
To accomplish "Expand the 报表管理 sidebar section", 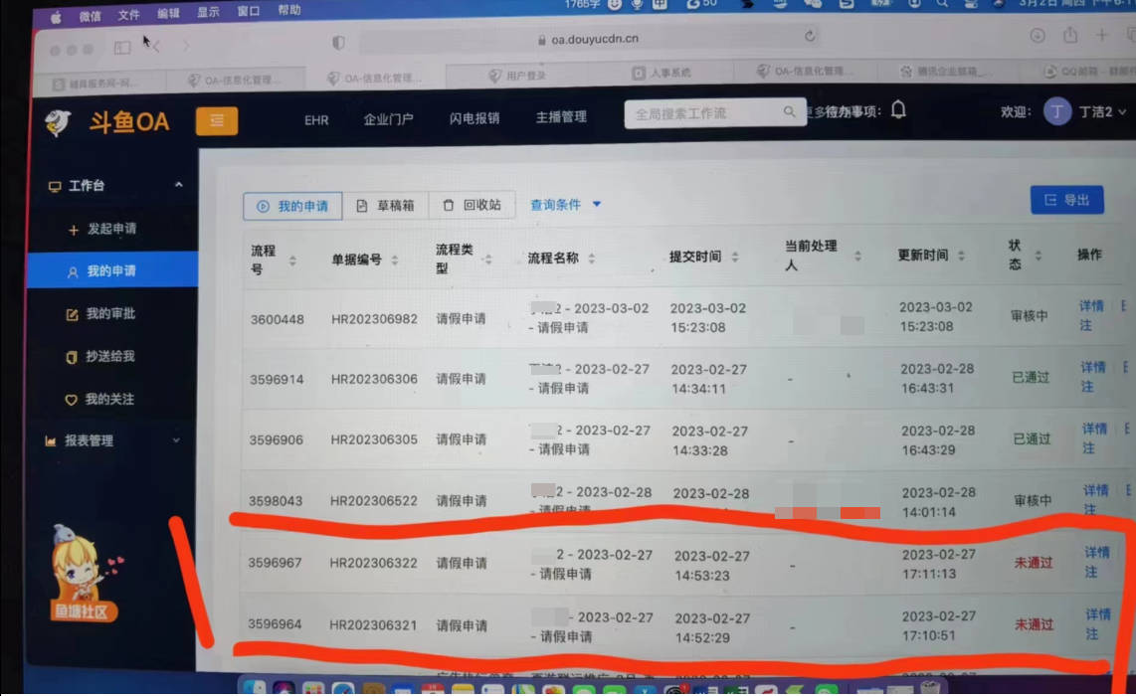I will [x=176, y=440].
